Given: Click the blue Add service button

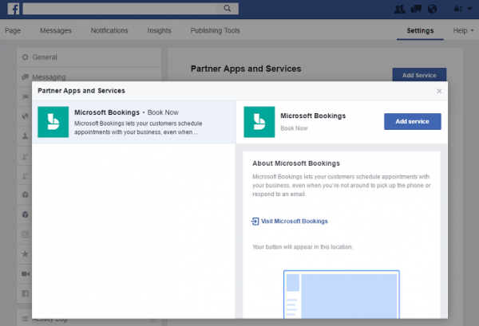Looking at the screenshot, I should [413, 121].
